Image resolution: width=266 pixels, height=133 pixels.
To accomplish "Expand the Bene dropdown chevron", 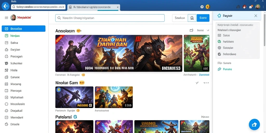I will tap(208, 30).
